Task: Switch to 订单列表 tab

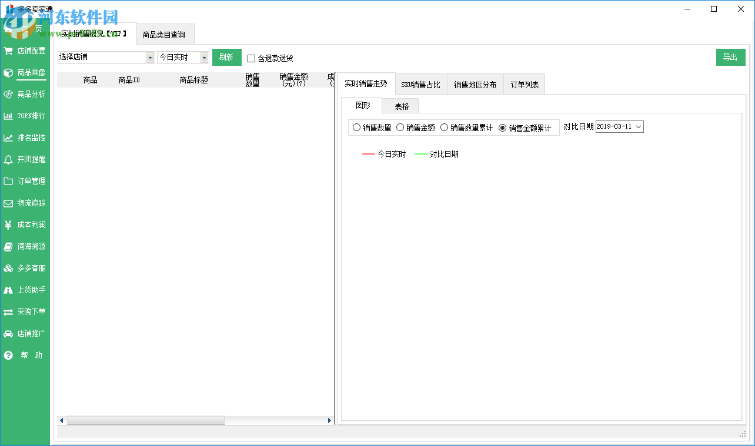Action: point(525,85)
